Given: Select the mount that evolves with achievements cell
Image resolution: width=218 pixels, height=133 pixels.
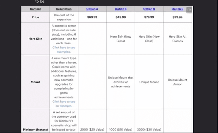Looking at the screenshot, I should tap(121, 82).
